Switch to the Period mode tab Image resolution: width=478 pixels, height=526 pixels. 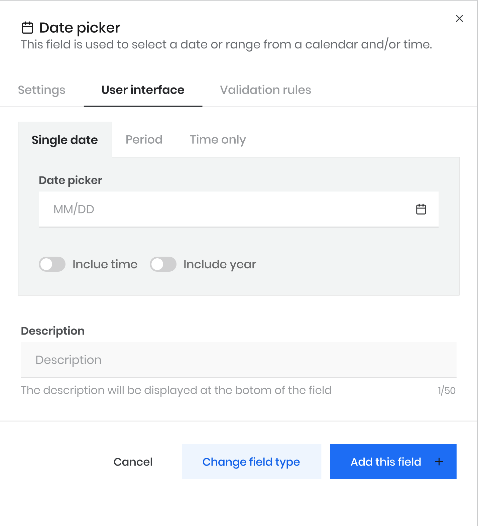pos(144,140)
